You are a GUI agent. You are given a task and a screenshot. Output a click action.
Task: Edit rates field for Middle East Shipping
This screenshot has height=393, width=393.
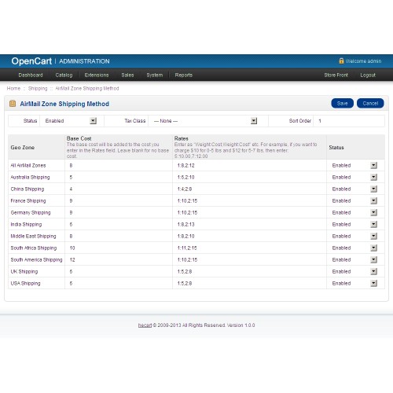coord(249,236)
